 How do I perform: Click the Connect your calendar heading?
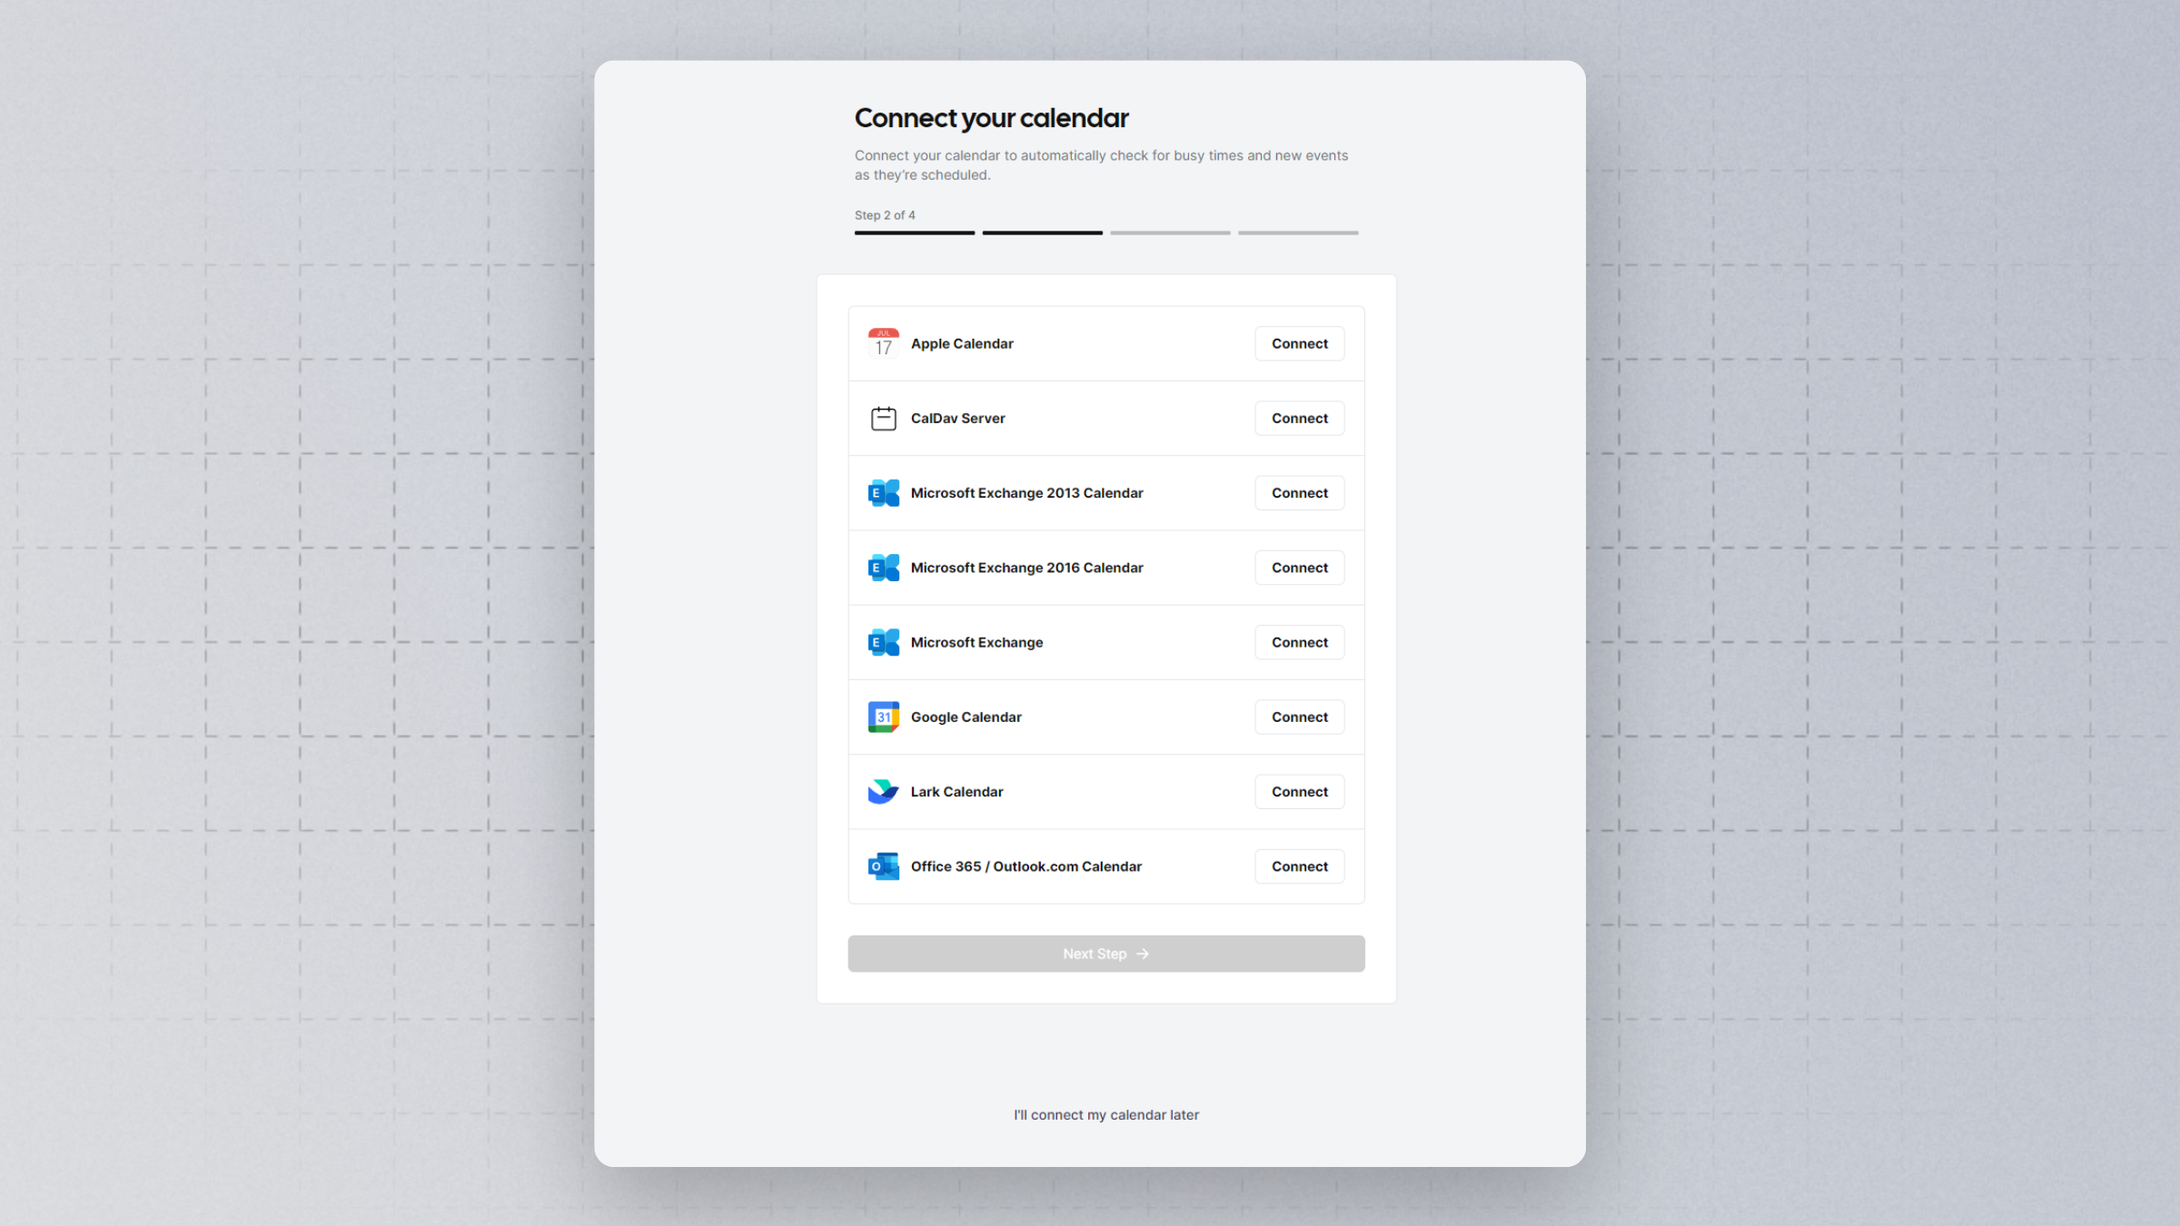[x=991, y=118]
